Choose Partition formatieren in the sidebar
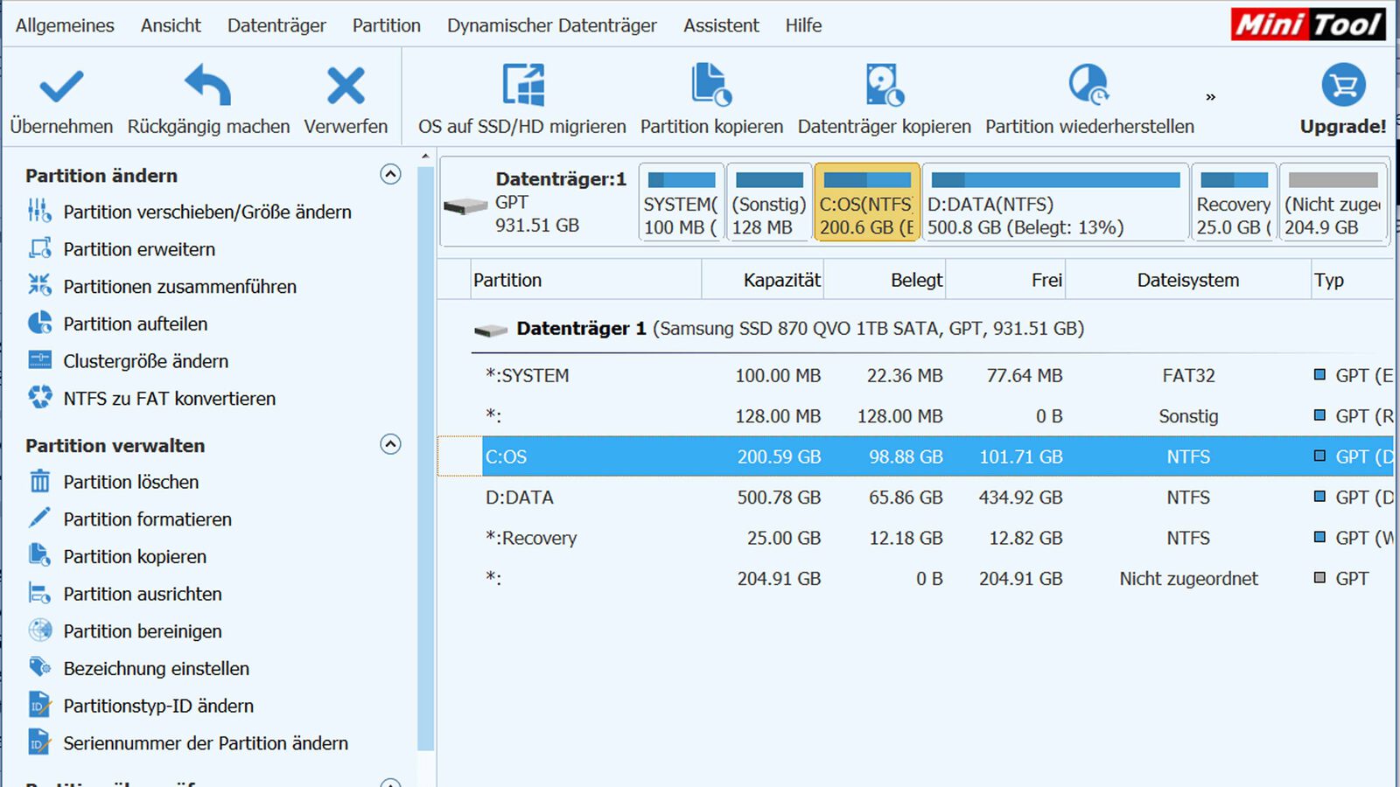1400x787 pixels. click(x=147, y=519)
